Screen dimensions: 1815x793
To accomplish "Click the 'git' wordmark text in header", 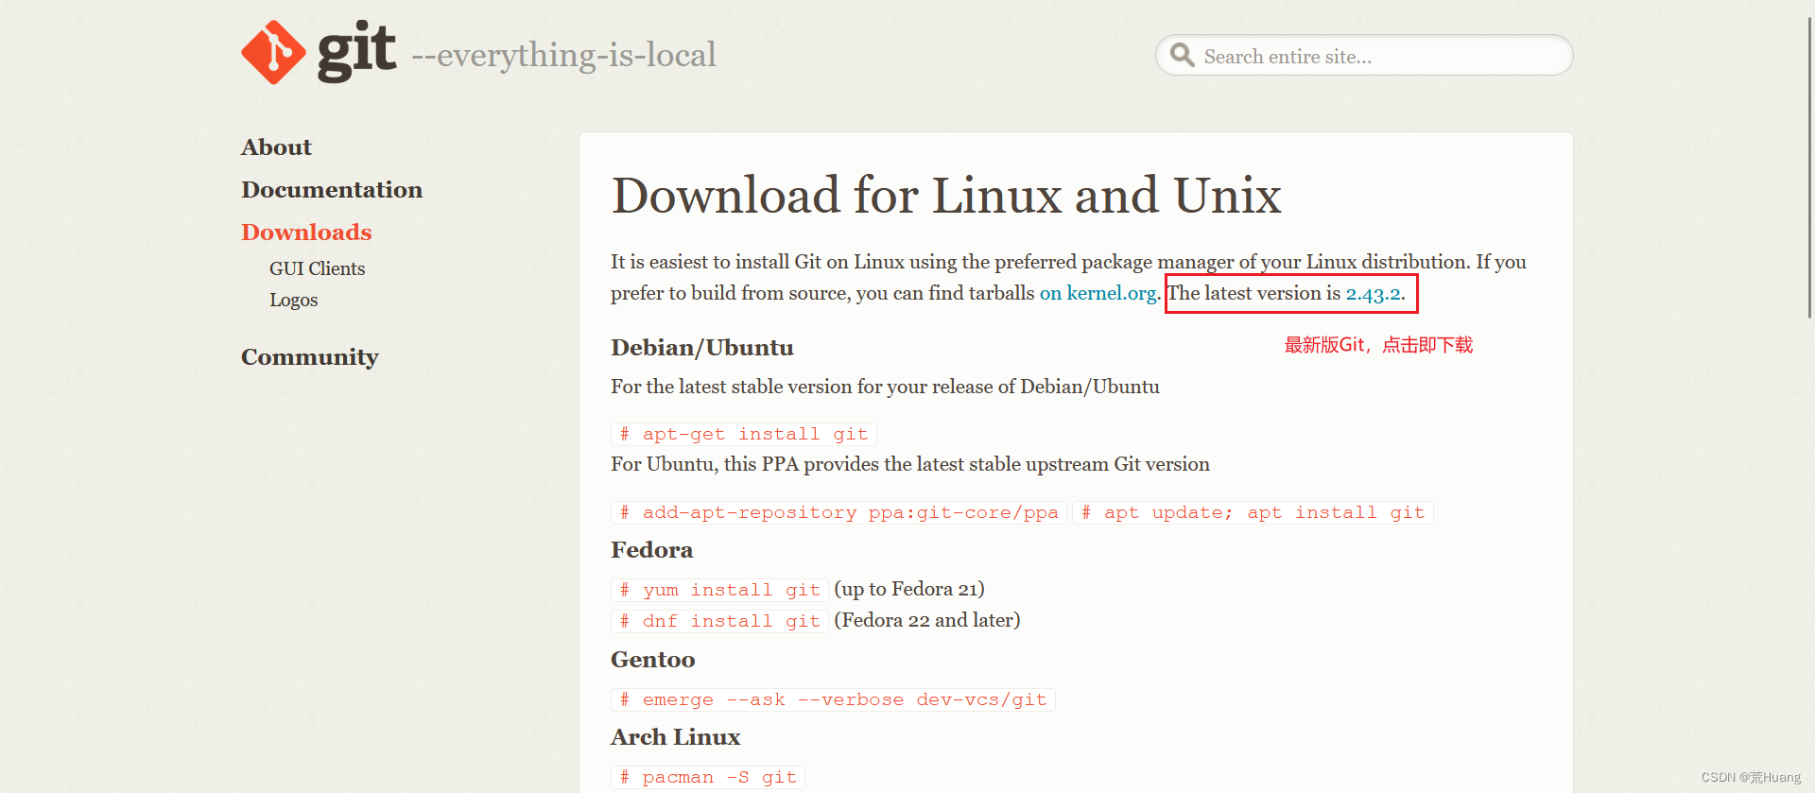I will 356,52.
